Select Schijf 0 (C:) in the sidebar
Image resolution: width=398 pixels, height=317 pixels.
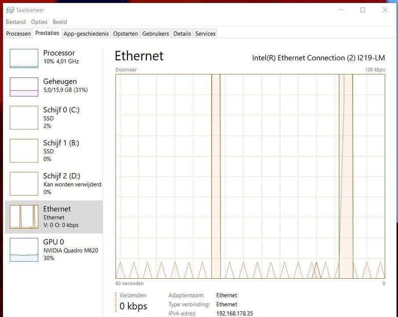pos(61,110)
